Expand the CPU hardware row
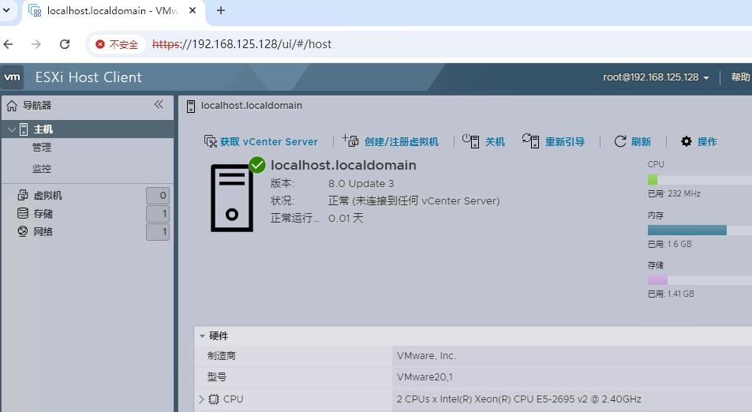 point(201,399)
